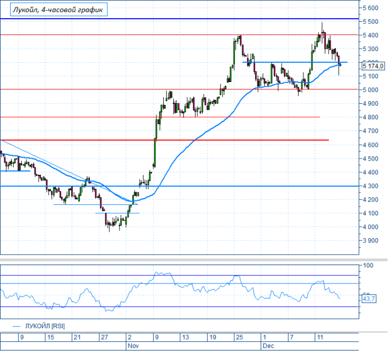Viewport: 388px width, 351px height.
Task: Select the 4 000 price axis label
Action: 370,227
